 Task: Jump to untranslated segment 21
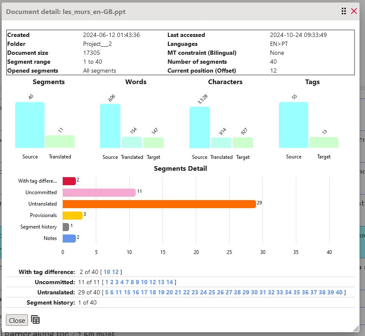[178, 292]
